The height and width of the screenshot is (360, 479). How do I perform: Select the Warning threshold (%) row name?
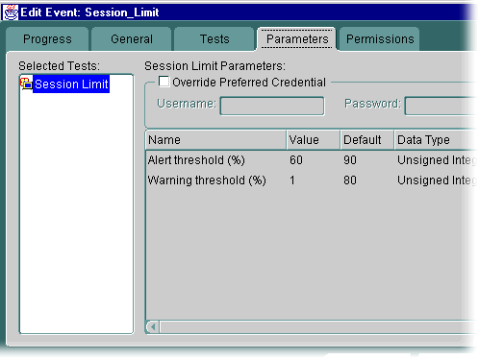click(x=207, y=180)
